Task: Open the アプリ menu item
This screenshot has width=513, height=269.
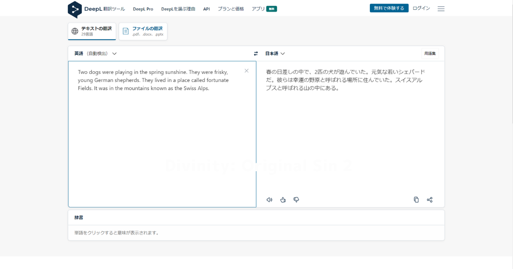Action: [258, 9]
